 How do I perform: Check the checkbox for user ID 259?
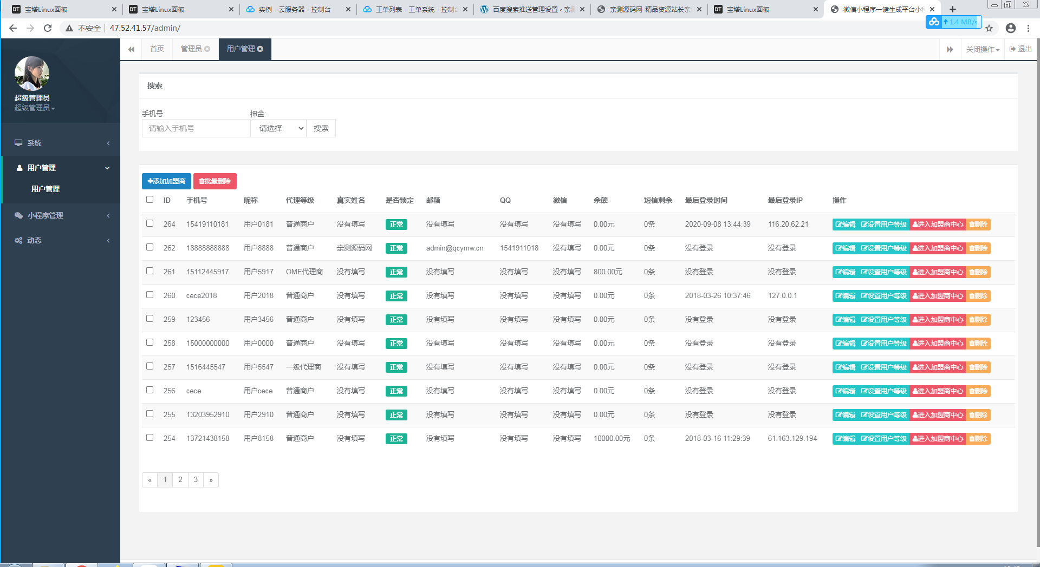tap(150, 319)
